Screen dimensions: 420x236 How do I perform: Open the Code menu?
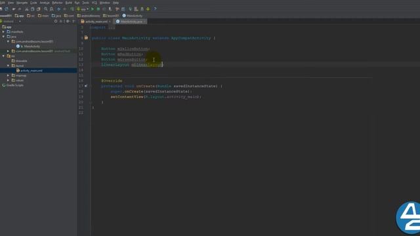click(33, 3)
